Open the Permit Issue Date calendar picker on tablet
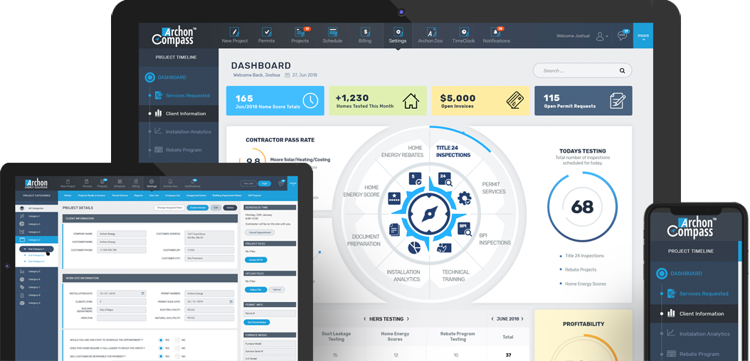 231,302
